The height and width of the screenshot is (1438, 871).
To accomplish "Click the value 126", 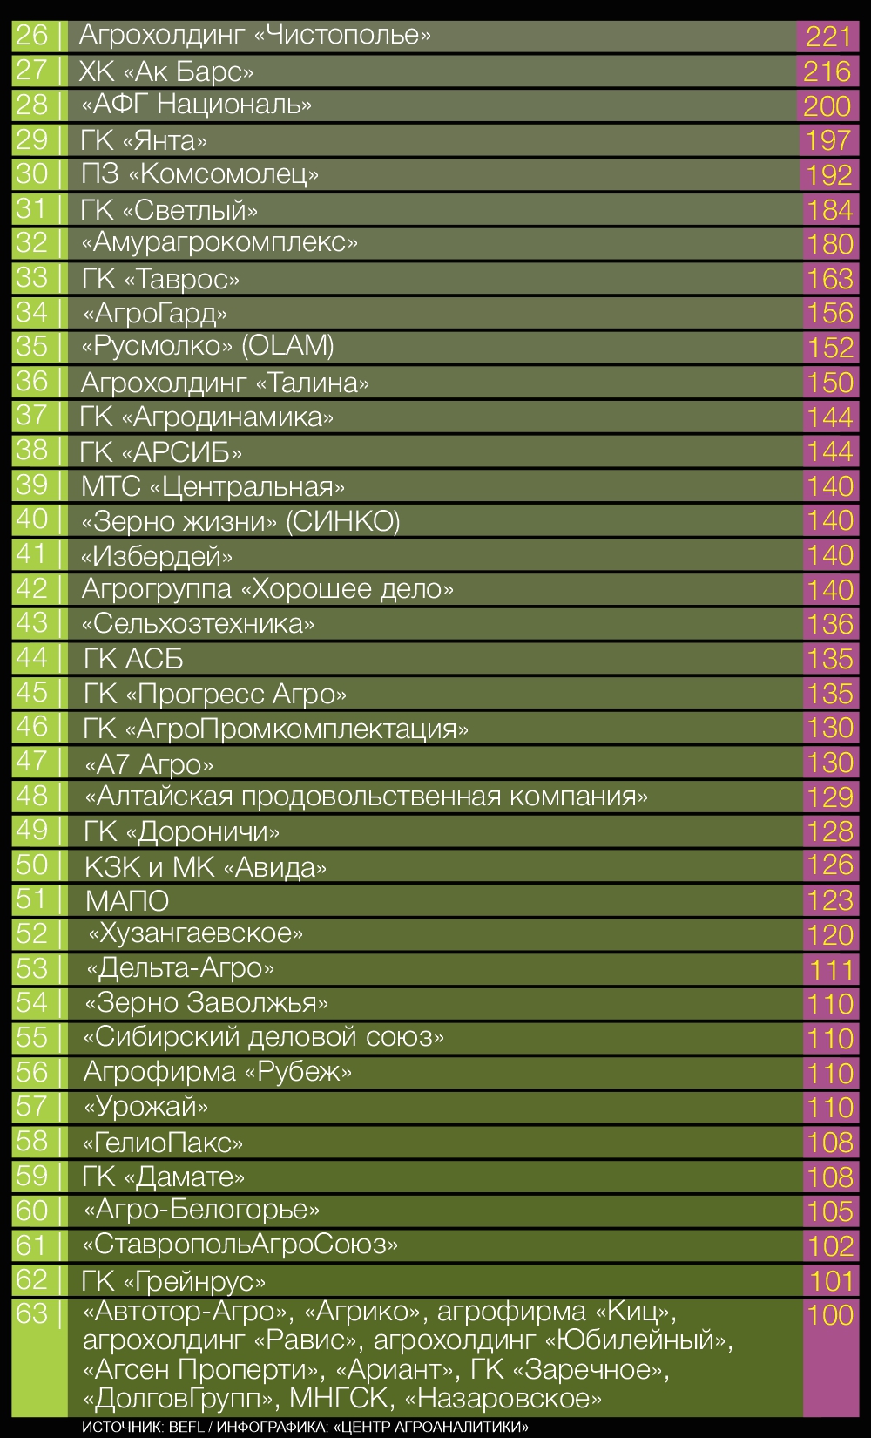I will pyautogui.click(x=831, y=865).
